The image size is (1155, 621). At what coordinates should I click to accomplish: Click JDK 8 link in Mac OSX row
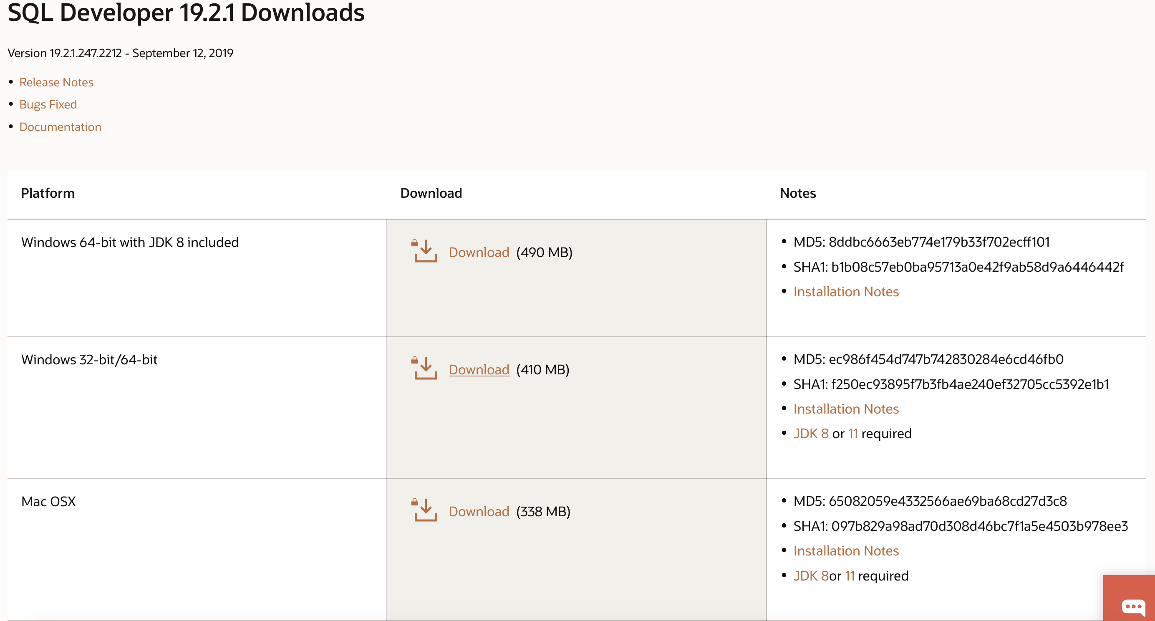(x=811, y=576)
